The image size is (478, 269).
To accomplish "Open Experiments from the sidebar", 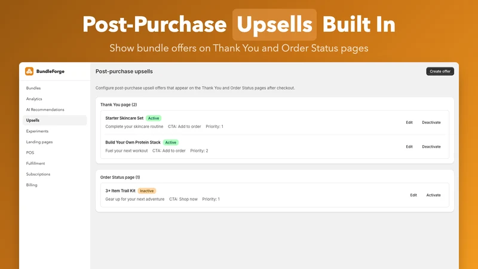I will click(x=37, y=131).
